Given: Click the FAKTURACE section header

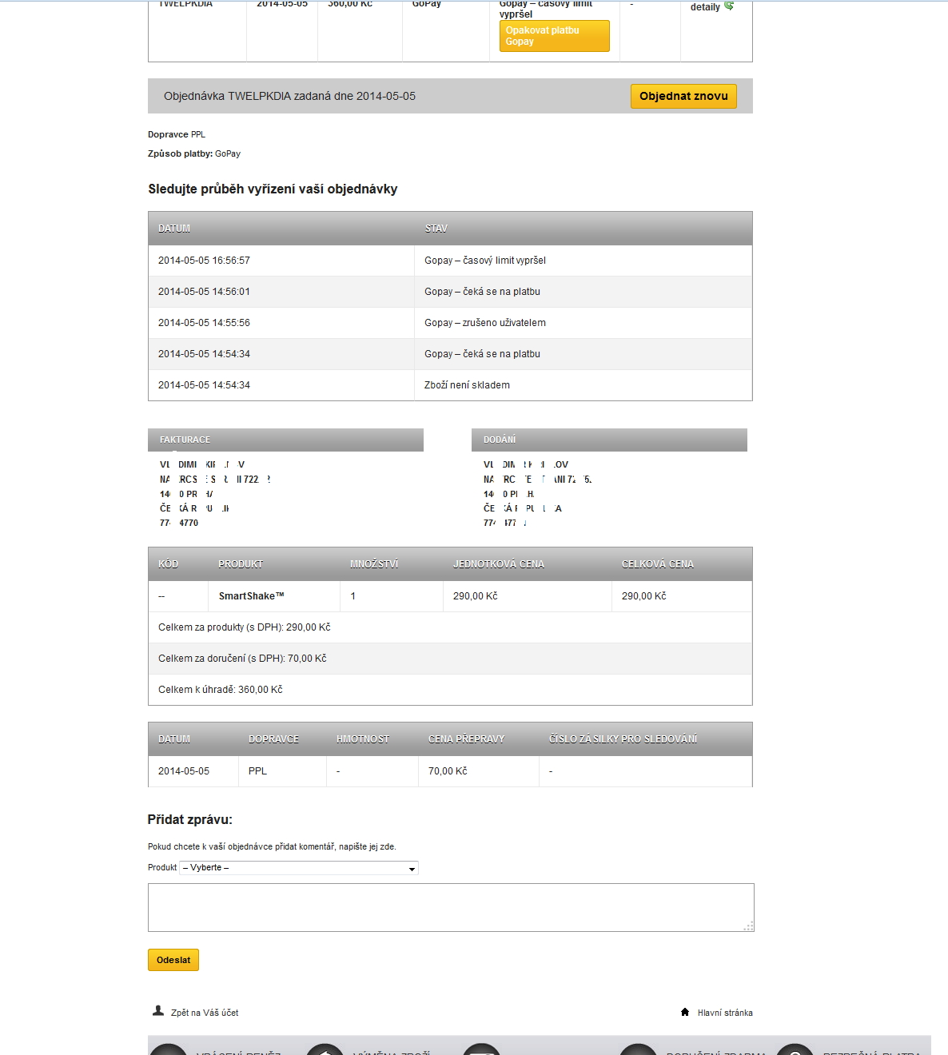Looking at the screenshot, I should click(x=285, y=440).
